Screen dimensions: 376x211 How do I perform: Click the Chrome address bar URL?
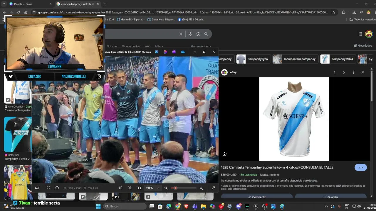coord(183,12)
